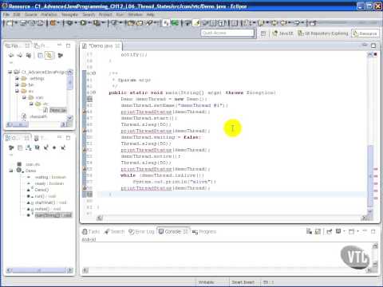The height and width of the screenshot is (287, 383).
Task: Click the editor vertical scrollbar thumb
Action: coord(370,176)
